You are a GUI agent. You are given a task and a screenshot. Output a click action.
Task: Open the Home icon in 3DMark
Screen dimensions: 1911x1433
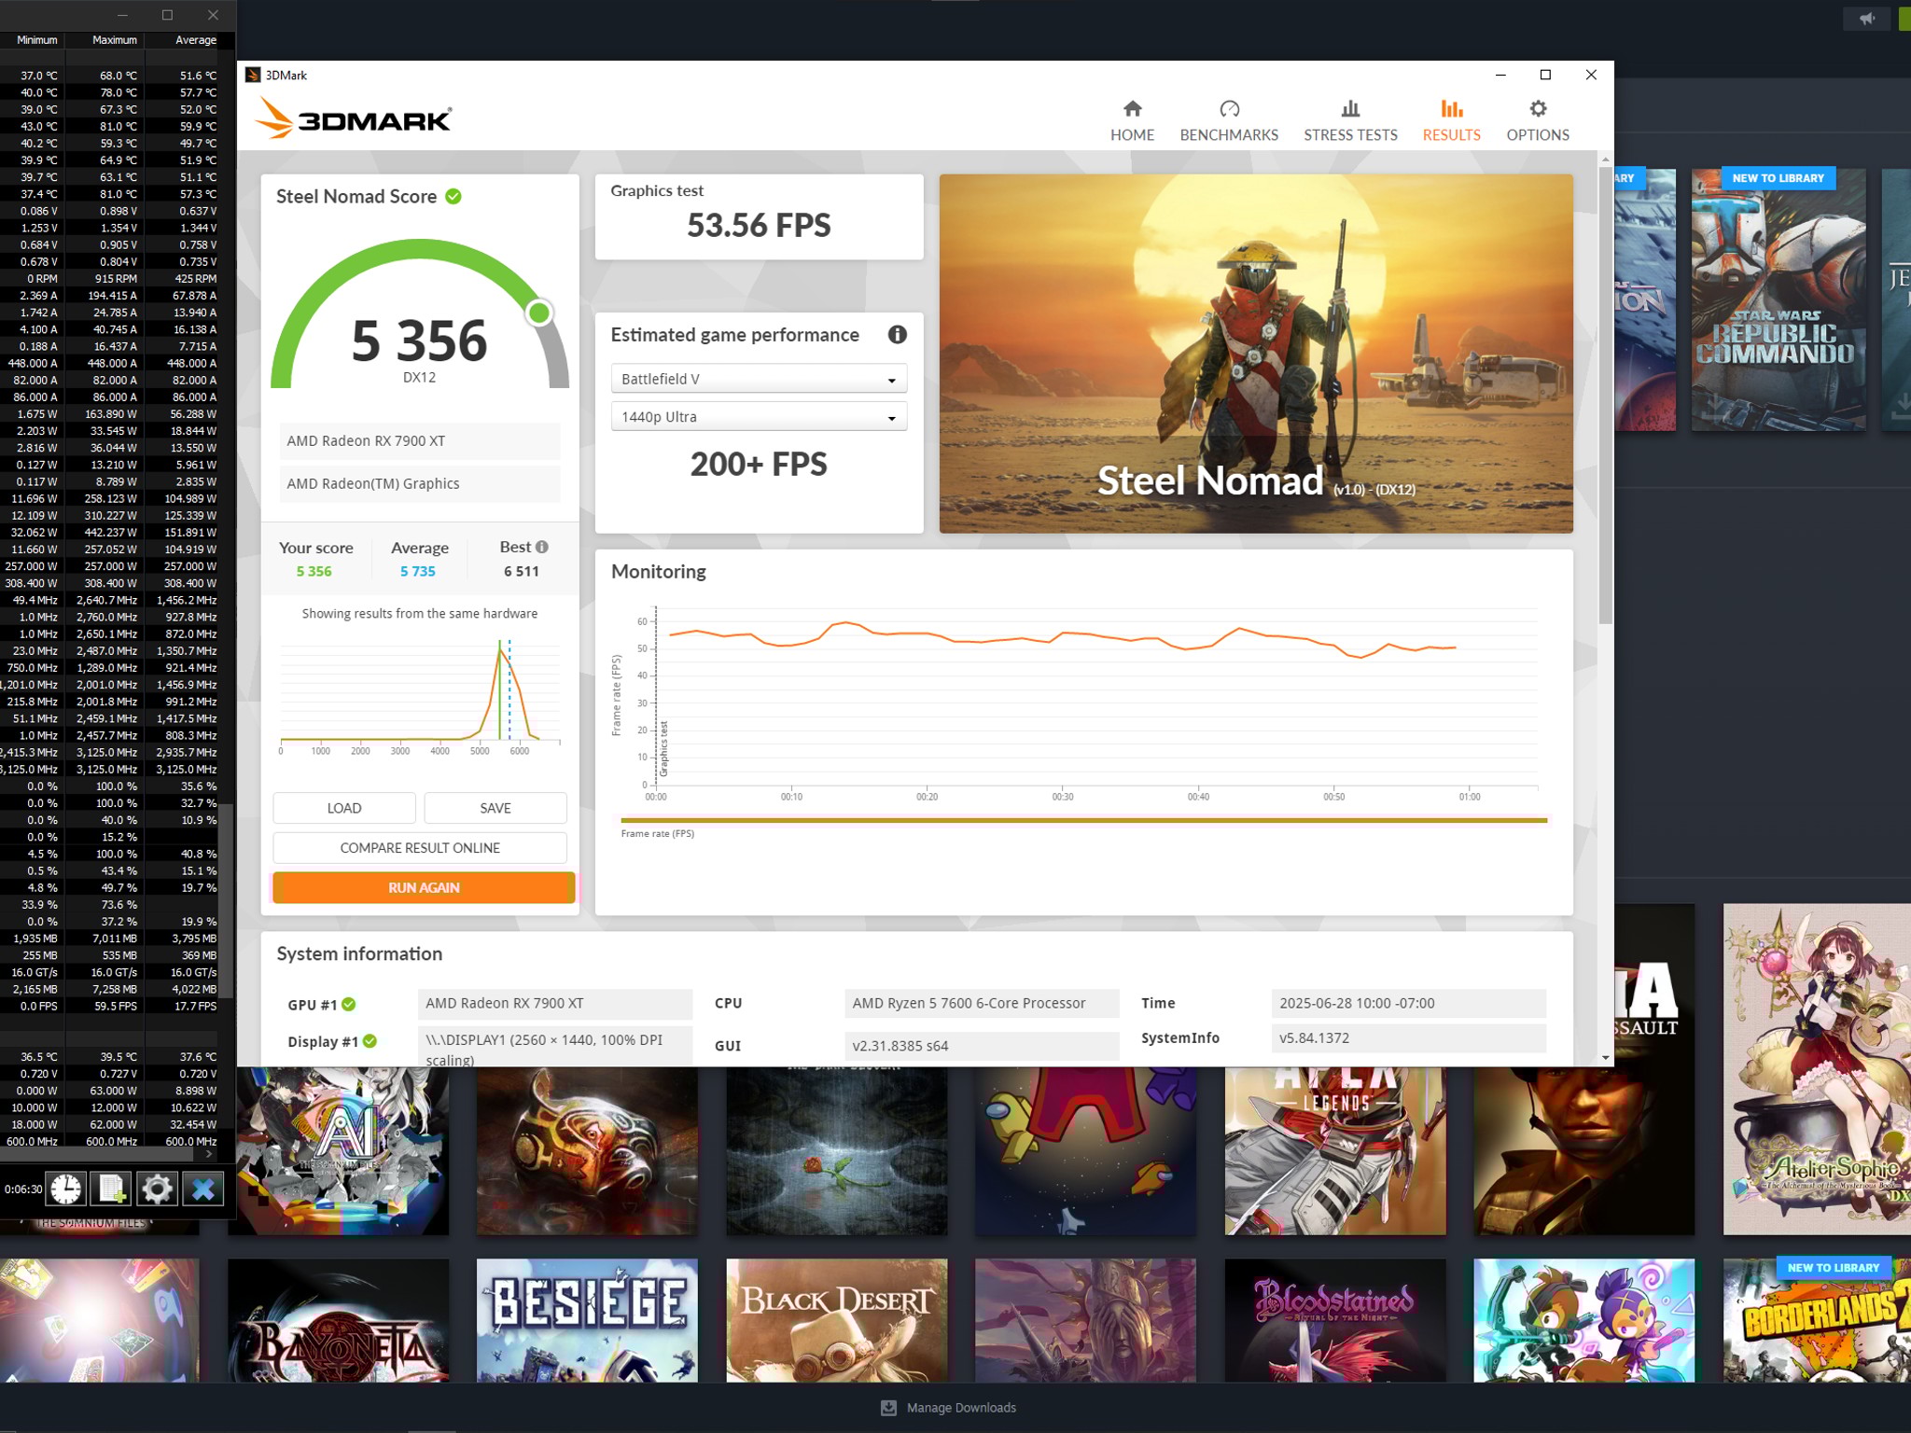(x=1132, y=109)
